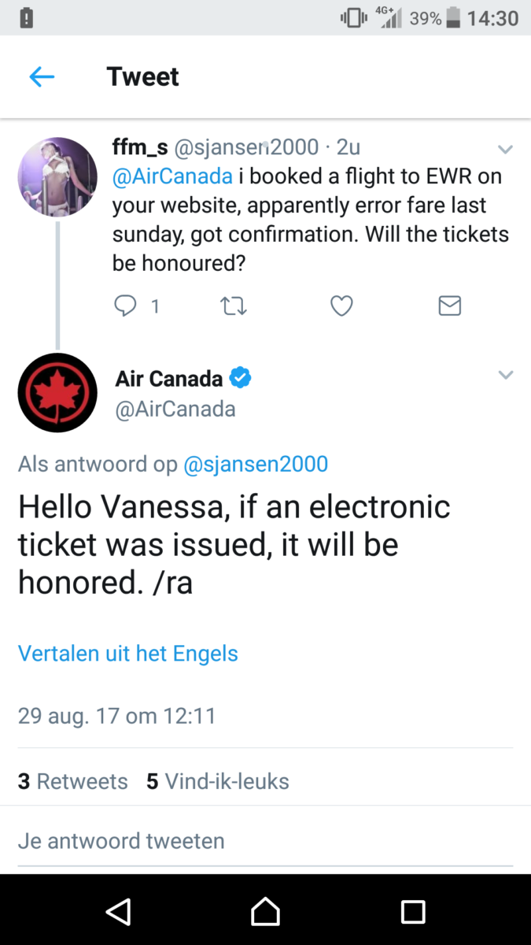Image resolution: width=531 pixels, height=945 pixels.
Task: Send ffm_s tweet via direct message
Action: (x=449, y=306)
